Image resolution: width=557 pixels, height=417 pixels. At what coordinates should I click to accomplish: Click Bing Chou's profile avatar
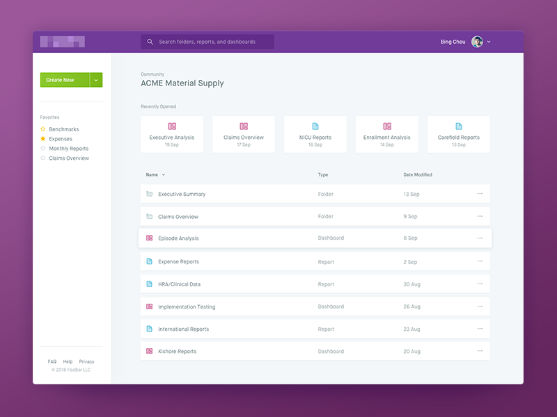pyautogui.click(x=477, y=42)
